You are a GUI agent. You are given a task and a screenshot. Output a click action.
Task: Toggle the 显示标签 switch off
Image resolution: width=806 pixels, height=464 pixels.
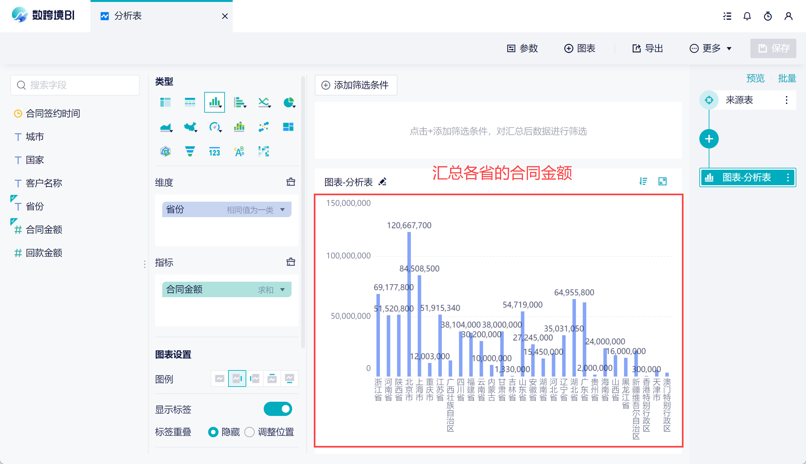278,409
